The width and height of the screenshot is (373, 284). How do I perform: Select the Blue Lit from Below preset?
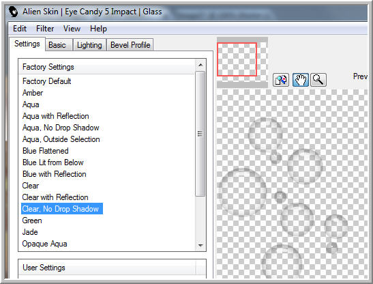(x=53, y=162)
